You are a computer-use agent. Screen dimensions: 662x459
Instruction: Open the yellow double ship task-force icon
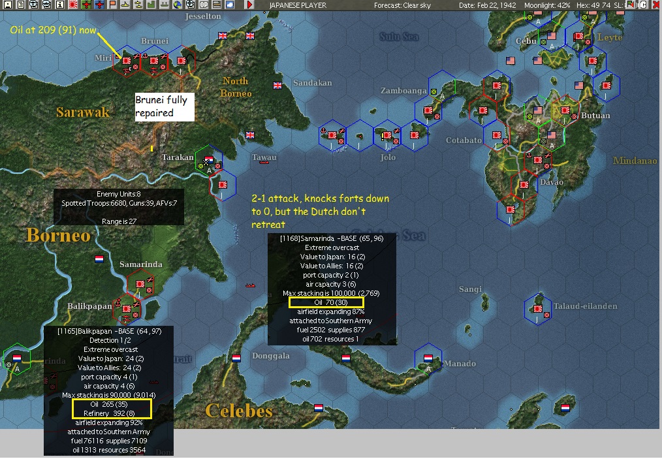[138, 5]
